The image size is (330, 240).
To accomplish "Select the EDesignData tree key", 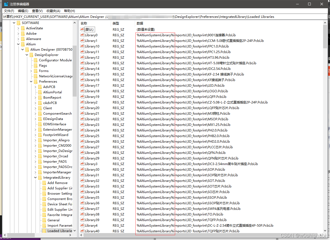I will (x=53, y=119).
